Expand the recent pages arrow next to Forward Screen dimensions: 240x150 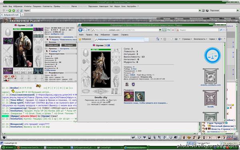pos(89,30)
